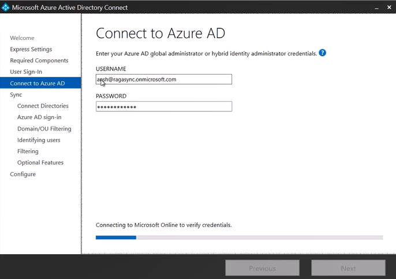
Task: Click the credential verification progress bar
Action: click(x=239, y=237)
